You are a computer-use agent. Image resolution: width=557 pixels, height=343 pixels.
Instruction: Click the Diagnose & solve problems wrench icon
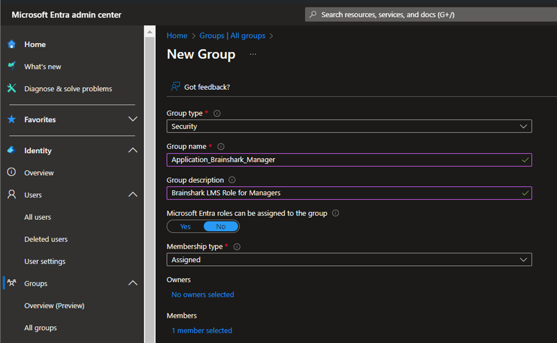click(11, 88)
